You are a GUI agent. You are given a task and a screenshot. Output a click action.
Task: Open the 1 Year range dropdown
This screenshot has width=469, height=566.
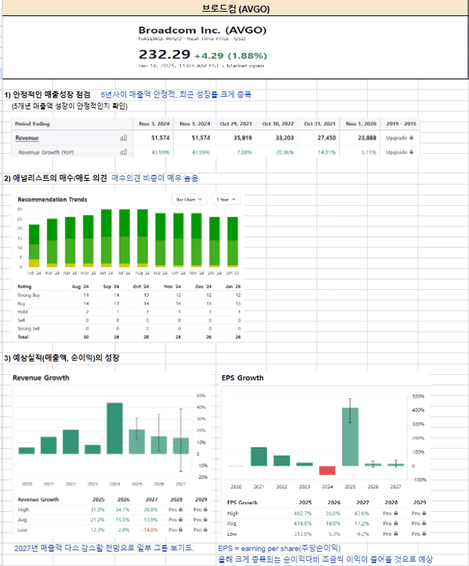(x=226, y=199)
